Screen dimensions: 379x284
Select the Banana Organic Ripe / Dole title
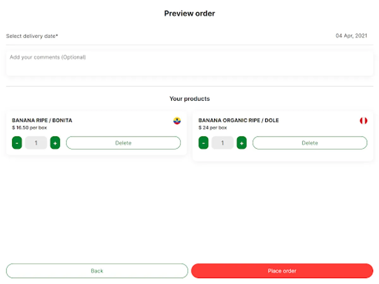click(238, 120)
